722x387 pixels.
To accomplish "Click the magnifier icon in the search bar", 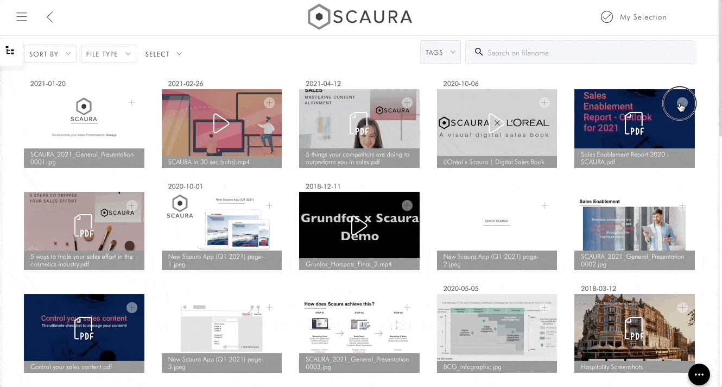I will point(479,52).
